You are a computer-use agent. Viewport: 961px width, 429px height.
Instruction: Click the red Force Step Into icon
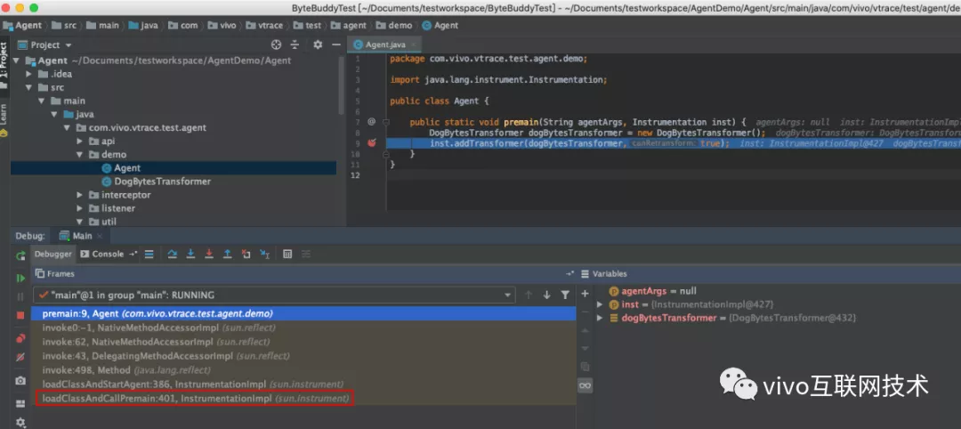point(209,254)
